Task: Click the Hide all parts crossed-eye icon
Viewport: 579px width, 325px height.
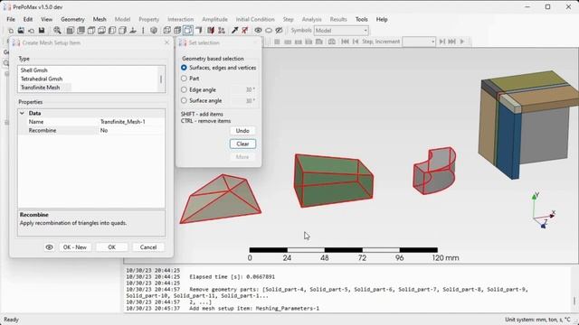Action: tap(280, 31)
